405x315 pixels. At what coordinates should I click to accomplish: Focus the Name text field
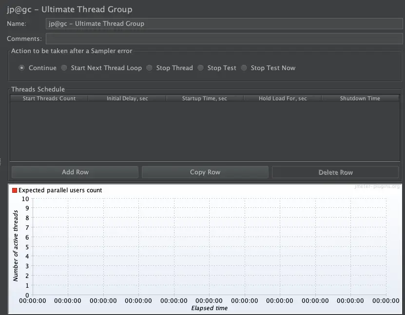click(224, 24)
